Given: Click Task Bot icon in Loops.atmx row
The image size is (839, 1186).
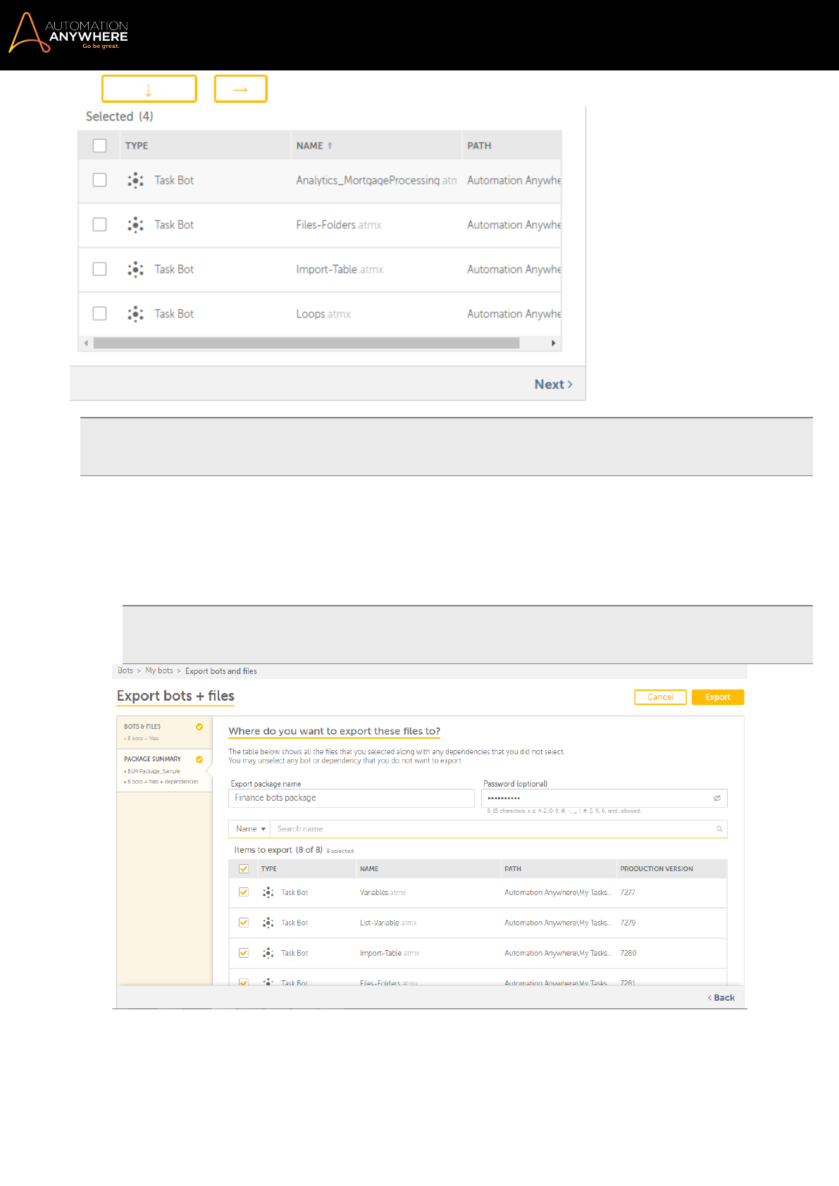Looking at the screenshot, I should coord(135,313).
